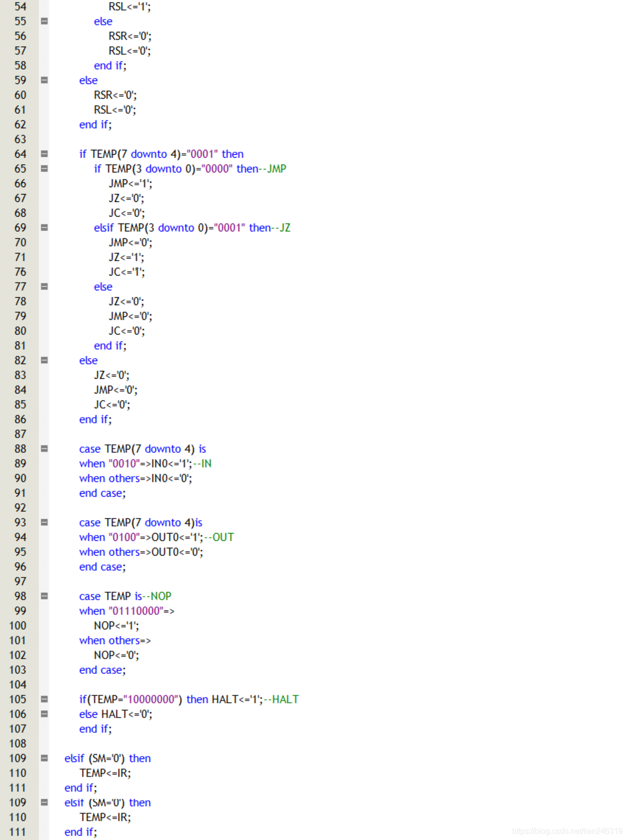Click 'end if;' on line 62
This screenshot has height=840, width=627.
tap(95, 125)
